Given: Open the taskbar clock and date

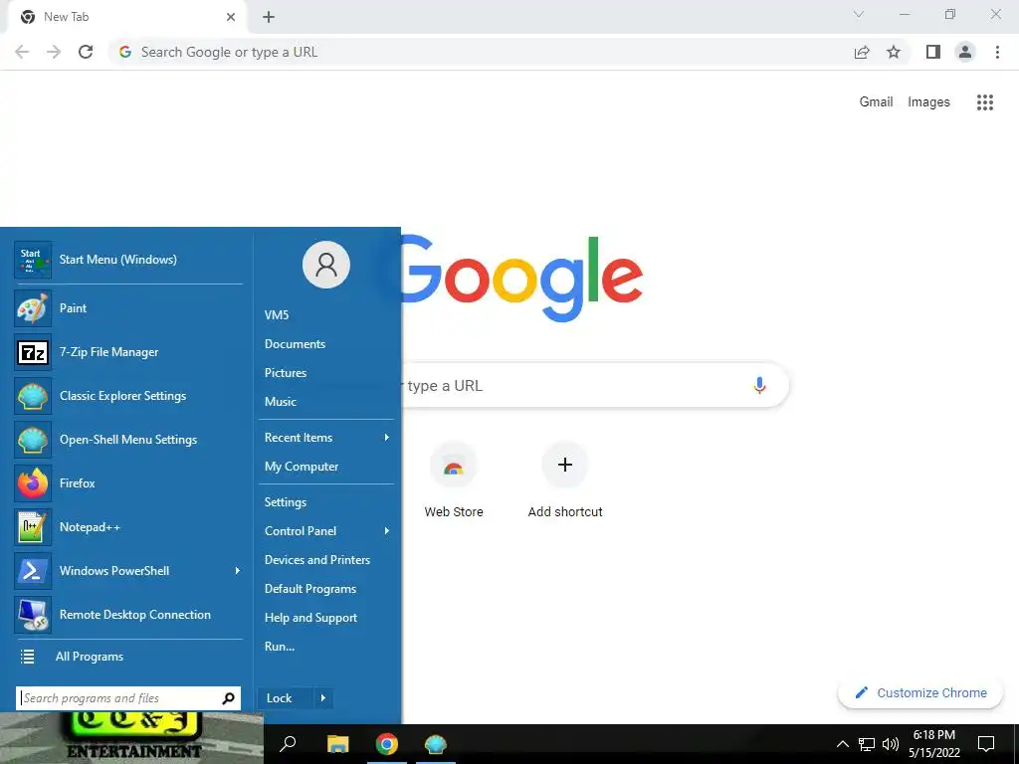Looking at the screenshot, I should pos(933,744).
